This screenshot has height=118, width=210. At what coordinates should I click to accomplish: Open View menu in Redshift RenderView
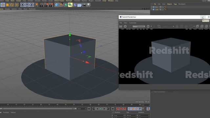[125, 23]
